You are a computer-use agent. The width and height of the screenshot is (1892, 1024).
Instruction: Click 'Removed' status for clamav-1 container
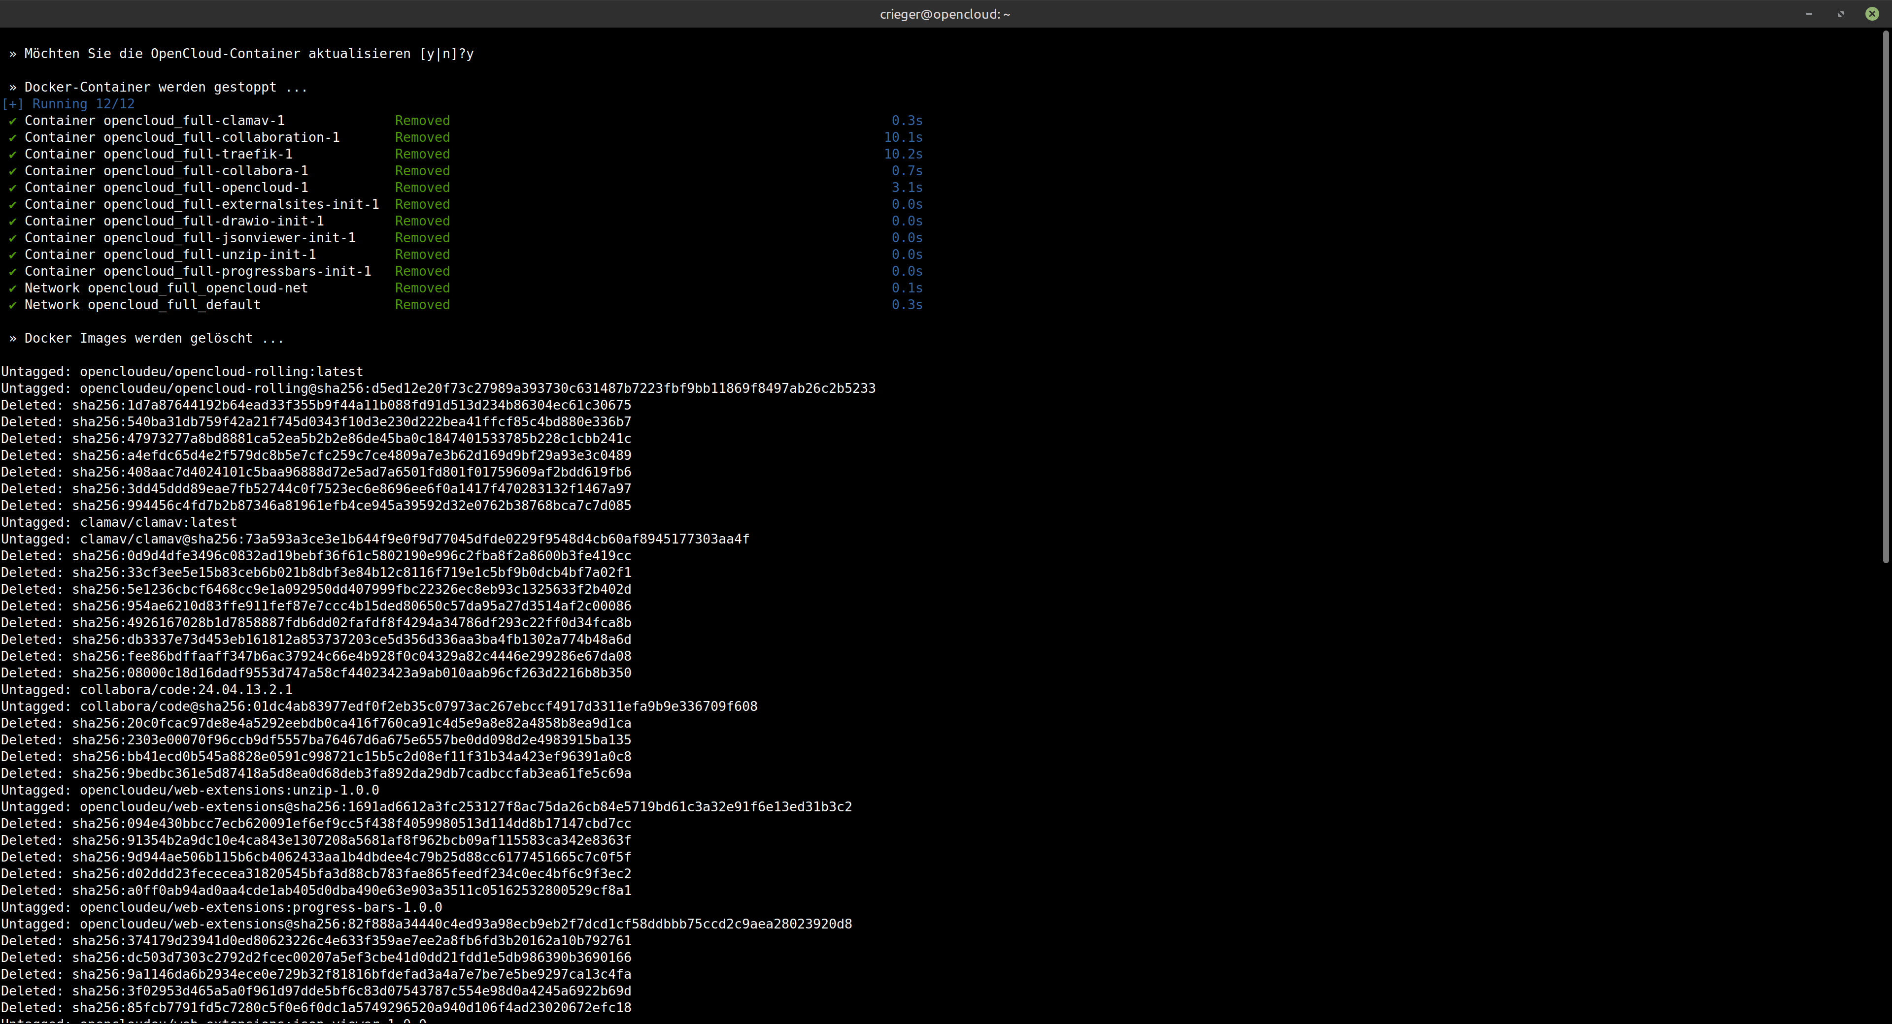point(422,121)
